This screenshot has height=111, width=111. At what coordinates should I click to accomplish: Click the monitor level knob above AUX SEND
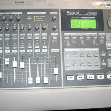click(54, 18)
